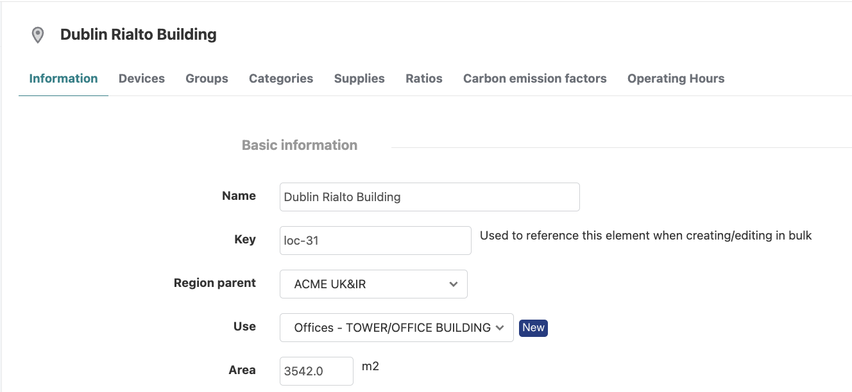Screen dimensions: 852x392
Task: Click the Basic information section heading
Action: 300,145
